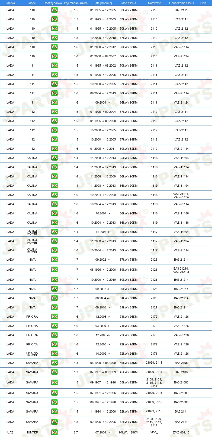Click the 10.2009 -> production date
The width and height of the screenshot is (212, 437).
coord(103,354)
